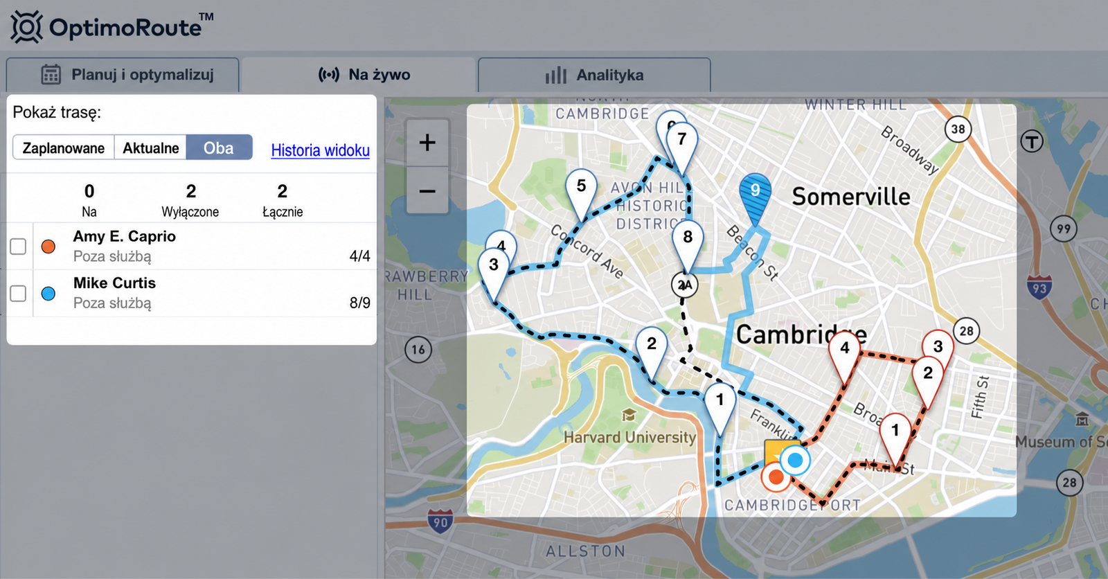Click Poza służbą status under Amy E. Caprio
Viewport: 1108px width, 579px height.
[x=112, y=256]
